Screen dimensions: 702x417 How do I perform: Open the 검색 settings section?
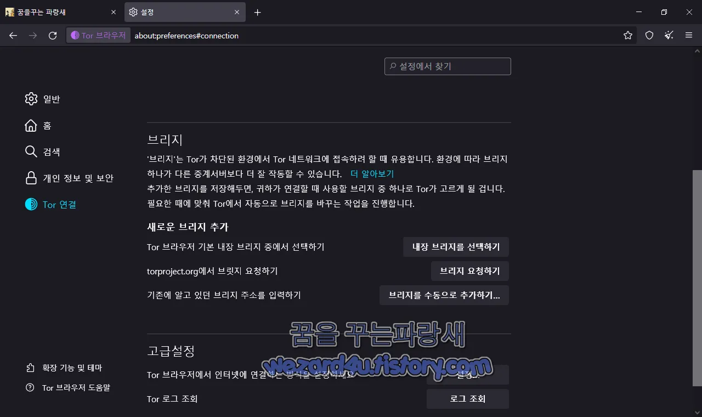(x=52, y=151)
